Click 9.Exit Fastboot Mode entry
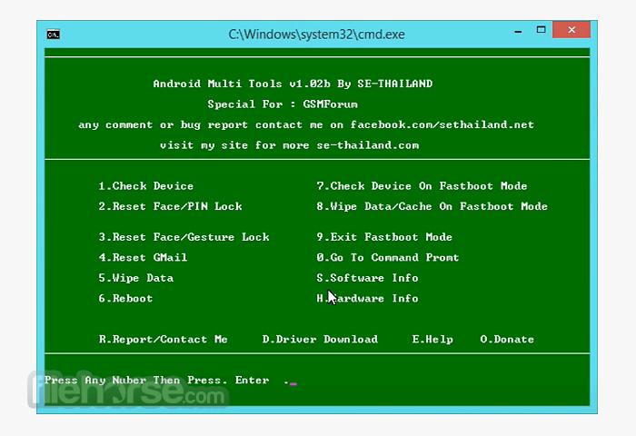 384,237
